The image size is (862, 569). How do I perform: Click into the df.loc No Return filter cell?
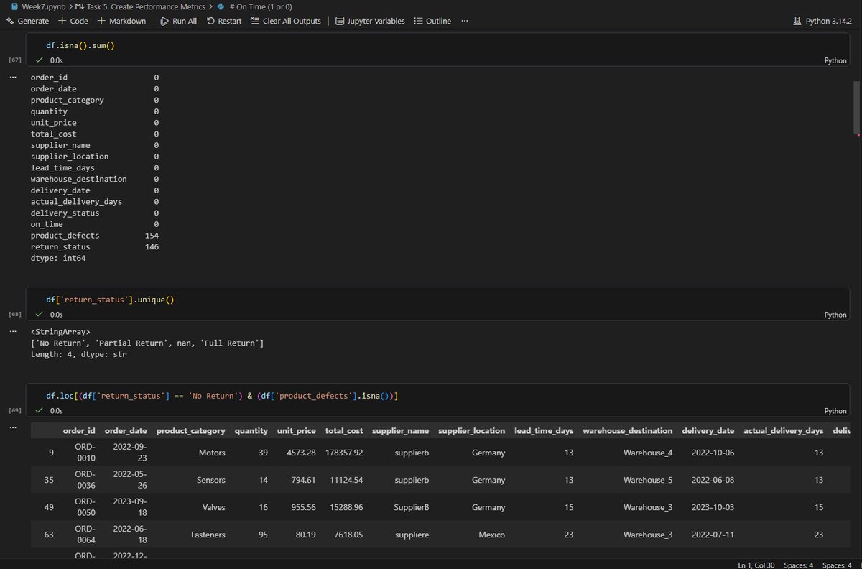tap(438, 395)
